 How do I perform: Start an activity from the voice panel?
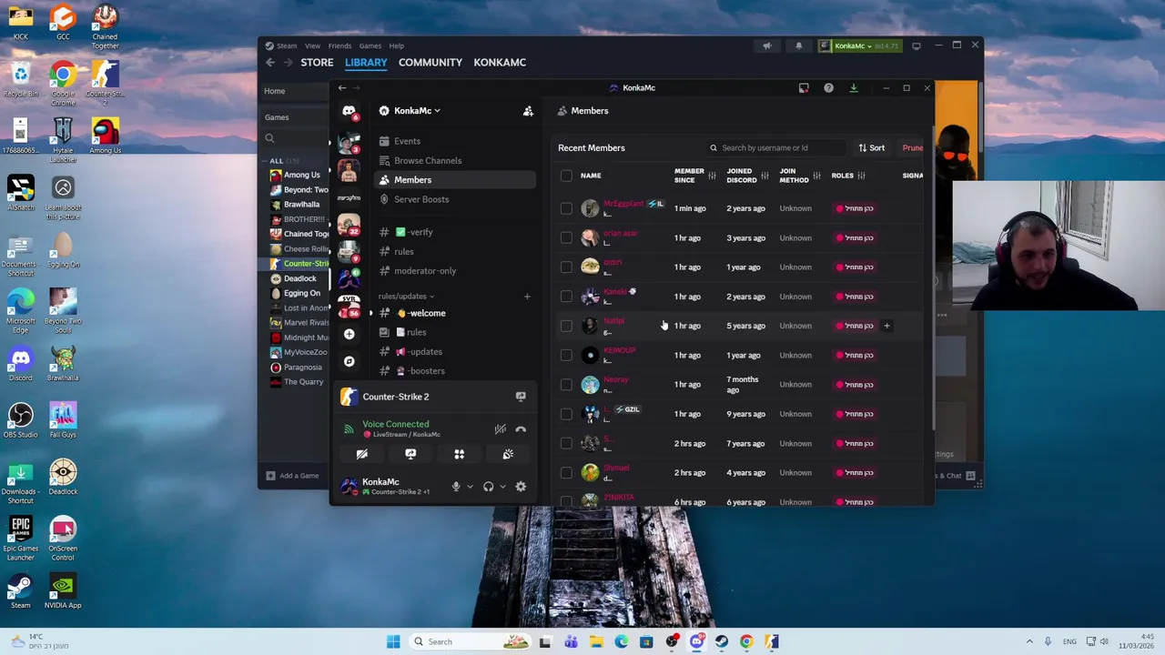pos(459,454)
